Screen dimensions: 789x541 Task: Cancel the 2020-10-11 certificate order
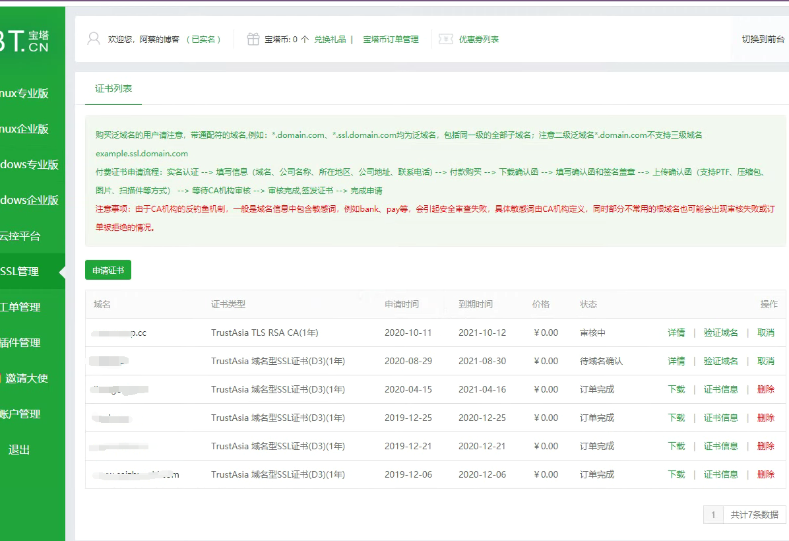click(x=765, y=333)
